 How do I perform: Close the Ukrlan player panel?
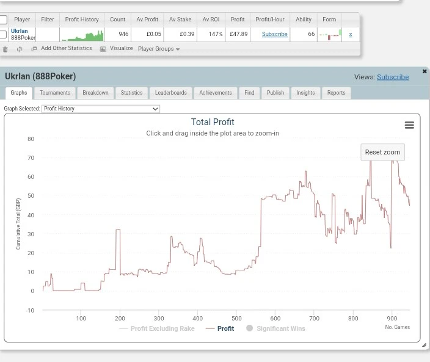[x=425, y=71]
